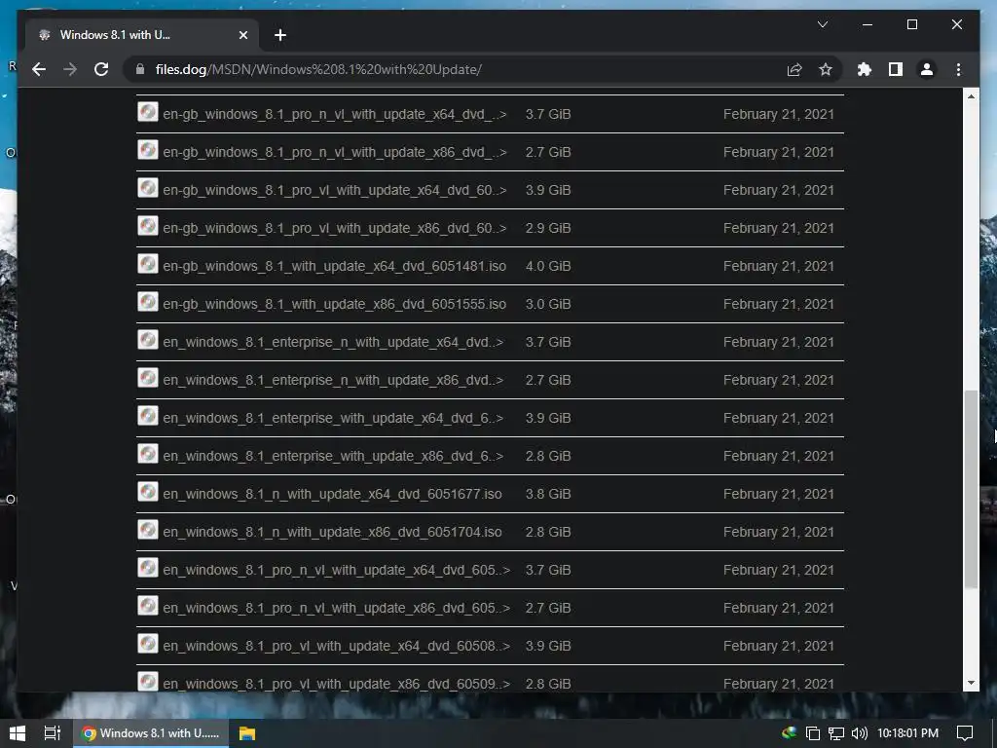Viewport: 997px width, 748px height.
Task: Share this page via the share icon
Action: coord(794,69)
